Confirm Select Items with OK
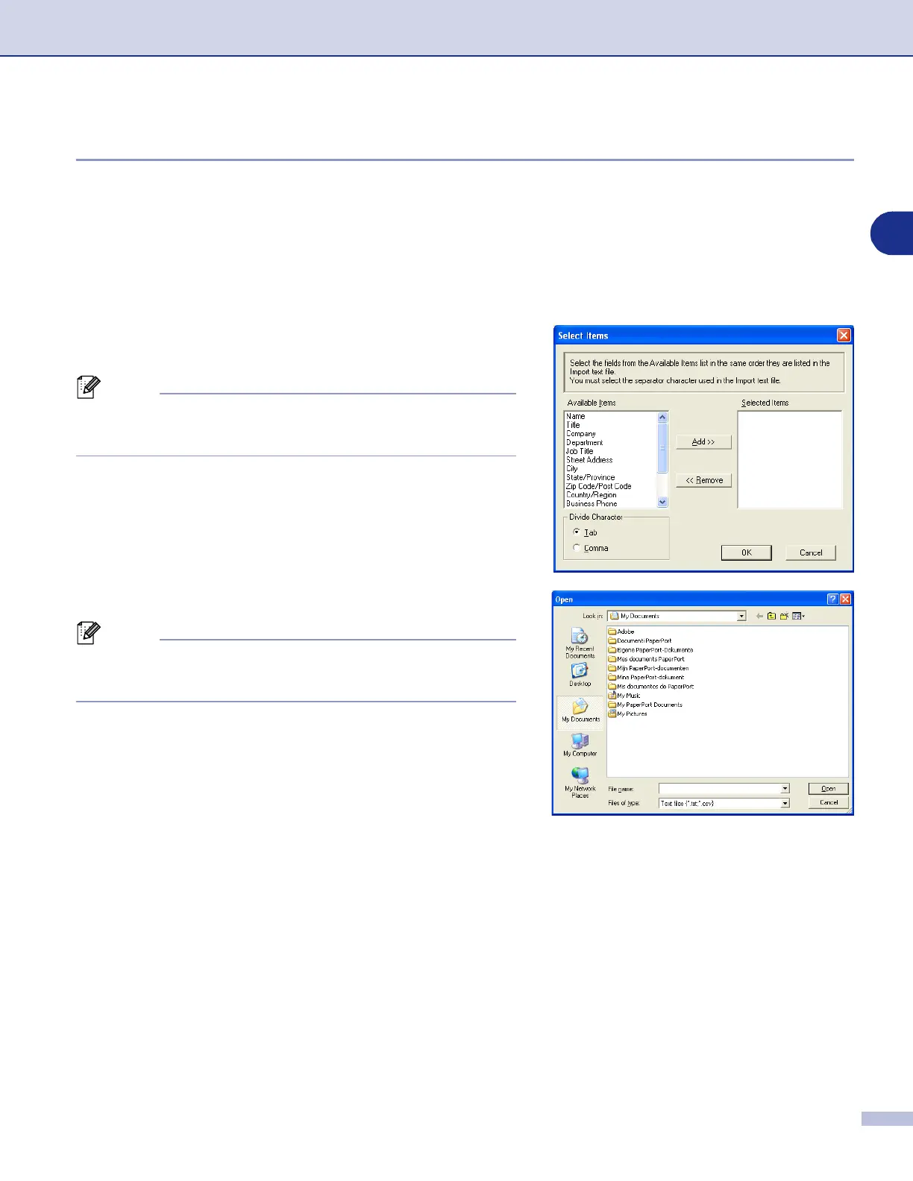The width and height of the screenshot is (913, 1181). click(x=746, y=552)
